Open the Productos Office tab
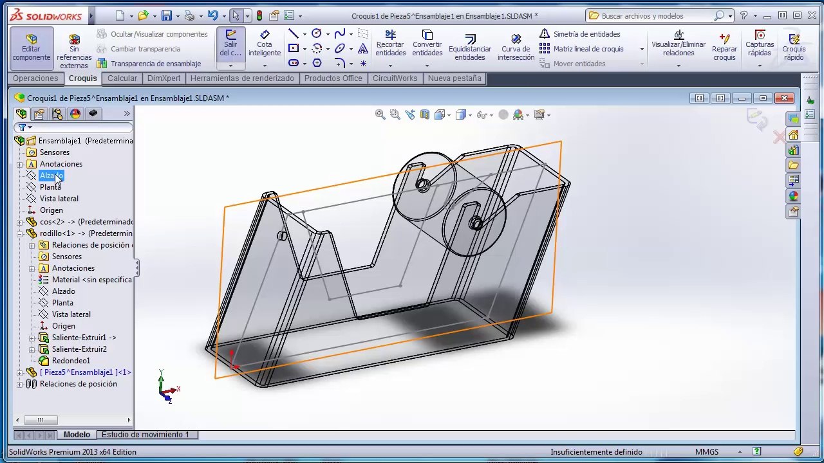The width and height of the screenshot is (824, 463). [x=333, y=78]
